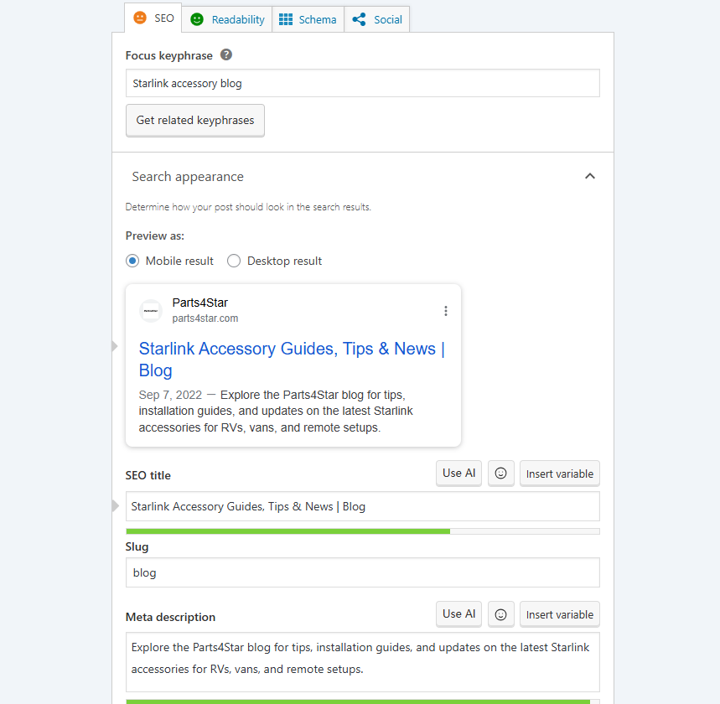Screen dimensions: 720x704
Task: Select the Mobile result preview option
Action: [132, 261]
